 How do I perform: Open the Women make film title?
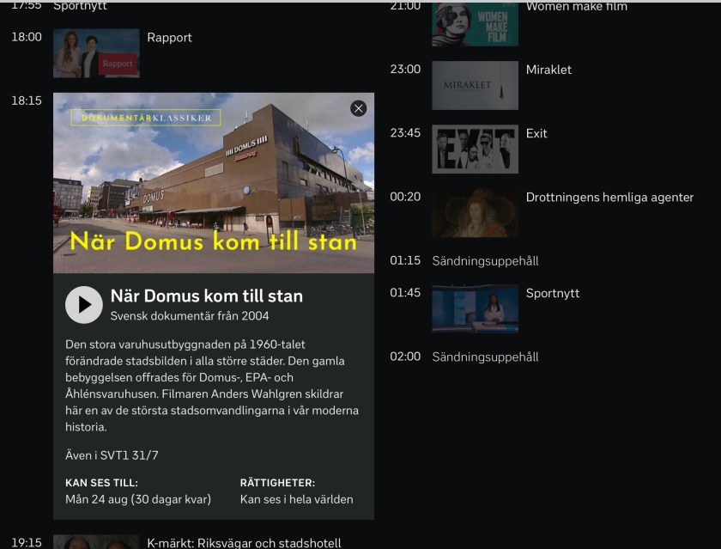point(576,7)
